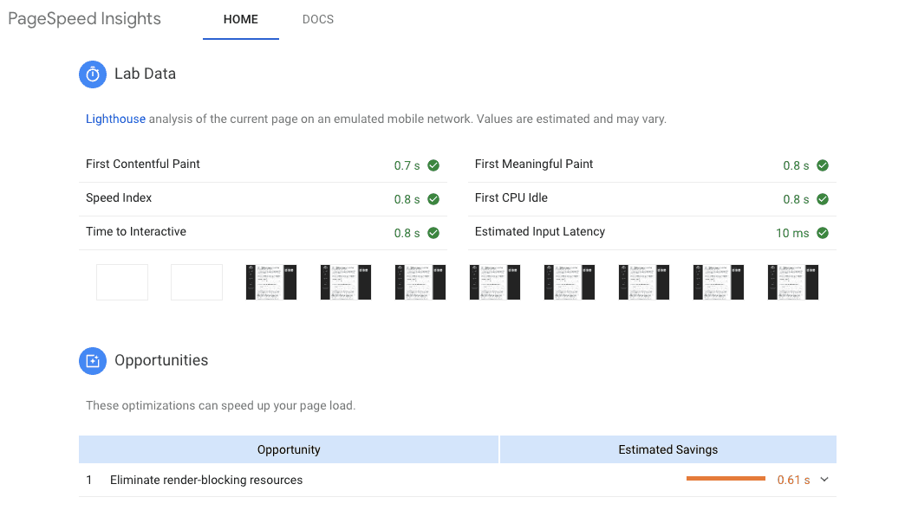This screenshot has height=510, width=905.
Task: Expand Eliminate render-blocking resources row
Action: (x=206, y=480)
